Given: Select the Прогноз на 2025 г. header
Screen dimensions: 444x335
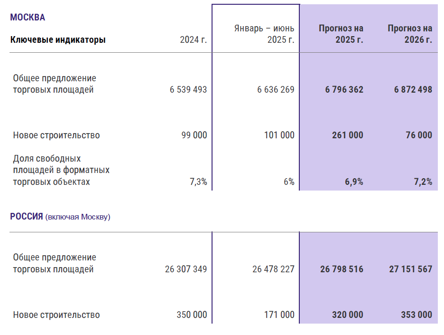Looking at the screenshot, I should coord(341,34).
